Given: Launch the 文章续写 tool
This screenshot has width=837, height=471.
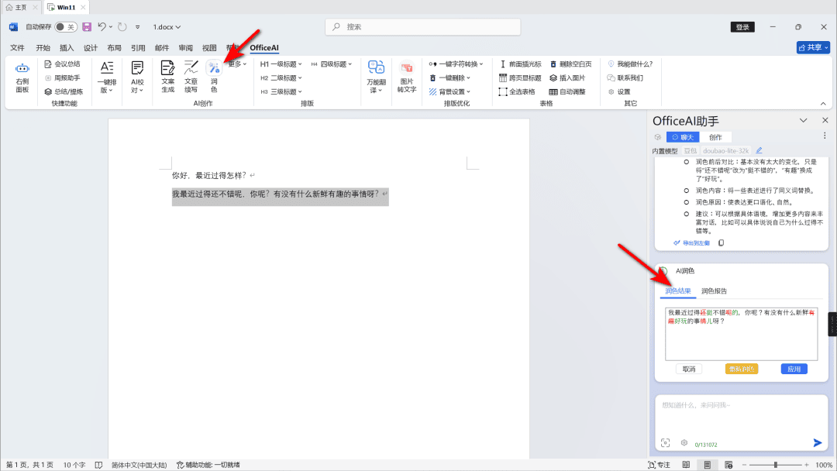Looking at the screenshot, I should pos(191,77).
